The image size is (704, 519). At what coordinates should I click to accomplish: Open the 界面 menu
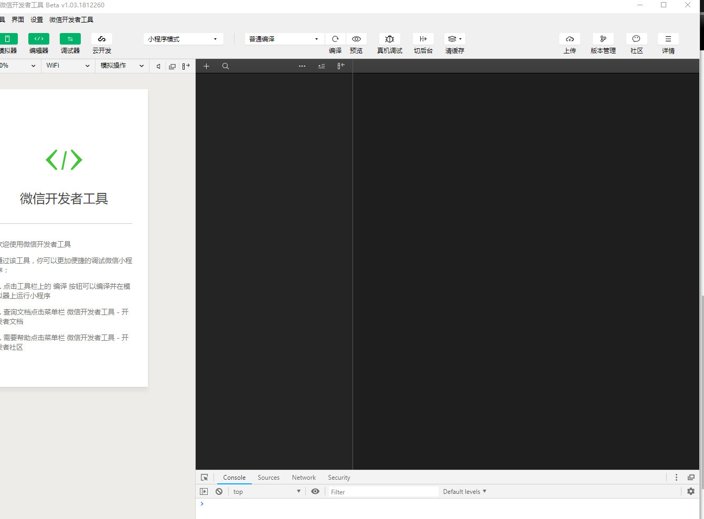[x=18, y=20]
